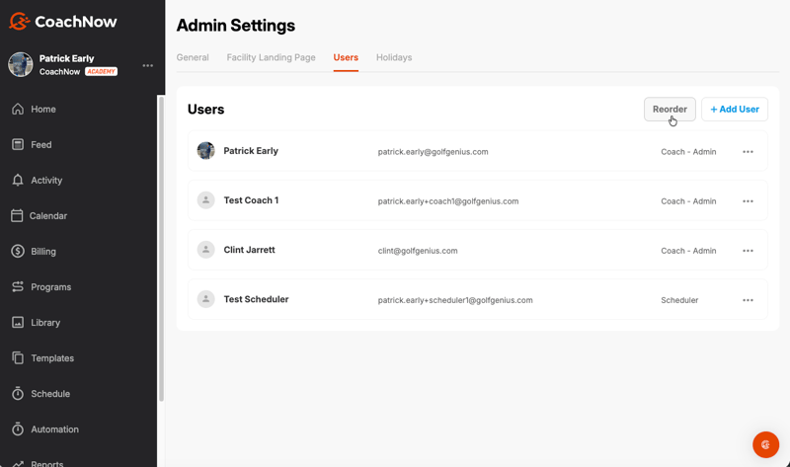Image resolution: width=790 pixels, height=467 pixels.
Task: Click the sidebar vertical scrollbar
Action: coord(161,249)
